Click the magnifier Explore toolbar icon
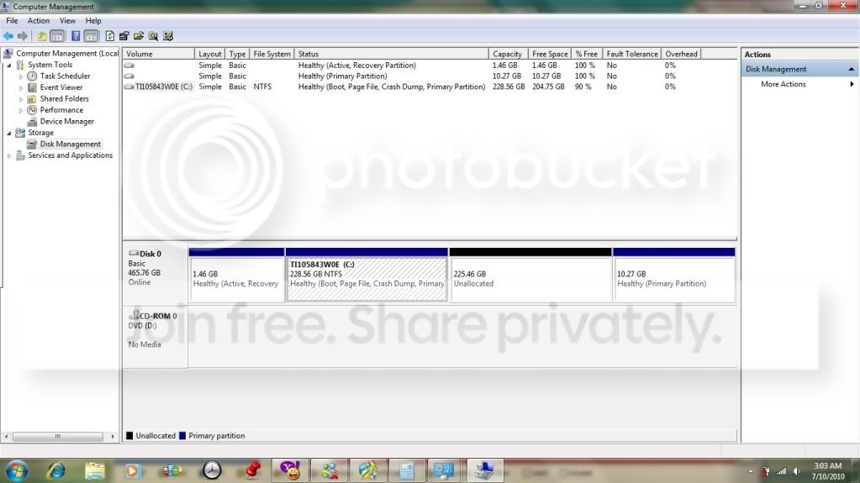860x483 pixels. 153,36
